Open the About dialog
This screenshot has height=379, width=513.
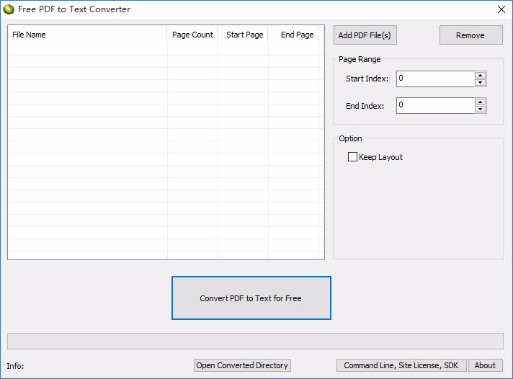(x=485, y=365)
